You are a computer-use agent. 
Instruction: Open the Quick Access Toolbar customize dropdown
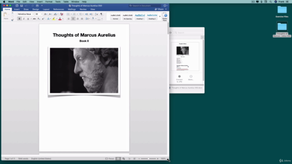[x=42, y=5]
